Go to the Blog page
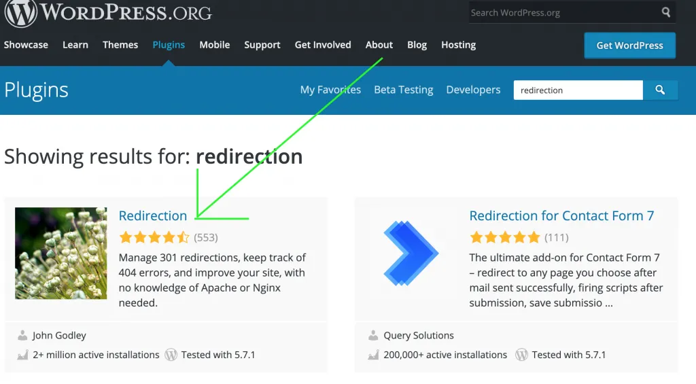This screenshot has height=384, width=696. coord(417,45)
